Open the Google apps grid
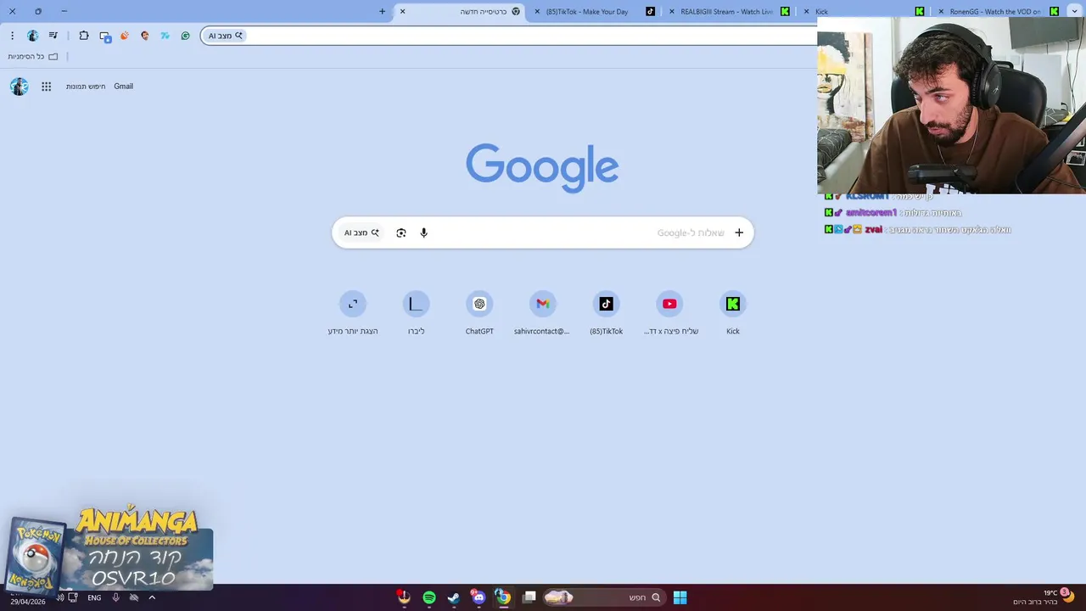This screenshot has width=1086, height=611. 47,87
